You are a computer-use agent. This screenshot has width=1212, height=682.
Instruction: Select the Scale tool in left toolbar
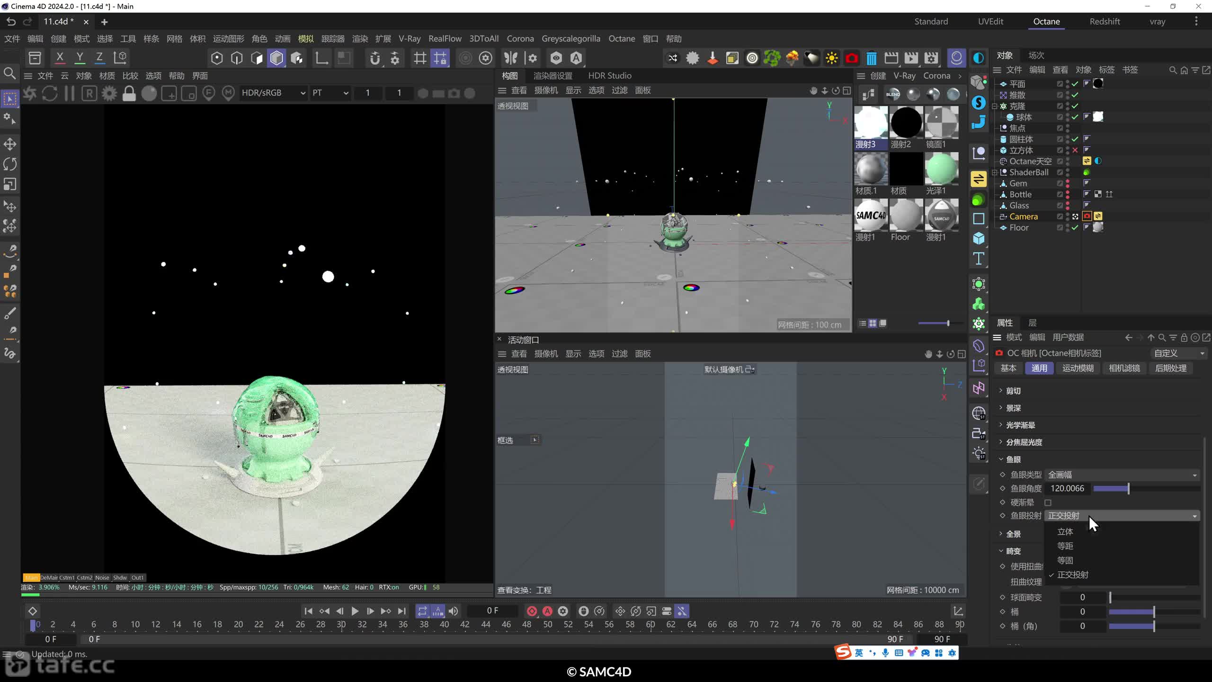click(x=10, y=184)
